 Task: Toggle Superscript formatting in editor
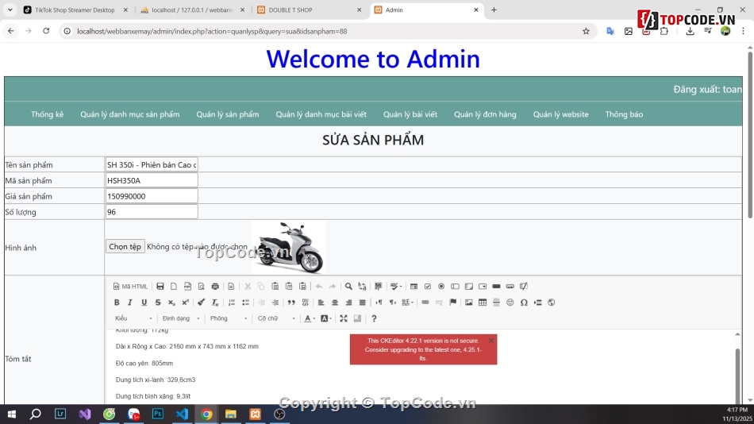coord(185,303)
